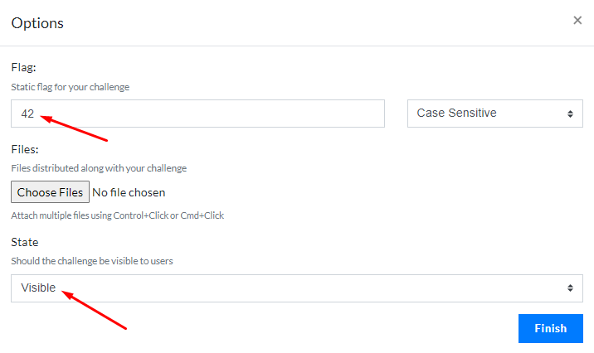
Task: Click "Files distributed along with your challenge" text
Action: pos(99,168)
